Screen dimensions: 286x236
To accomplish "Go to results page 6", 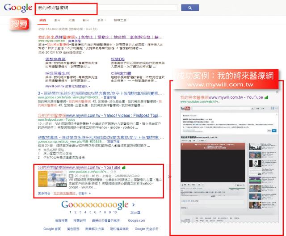I will coord(95,212).
